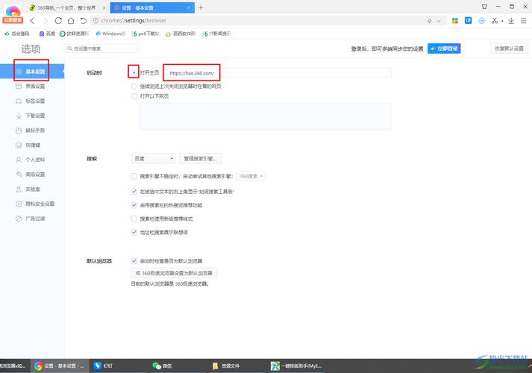Screen dimensions: 532x373
Task: Select the 打开以下网页 radio option
Action: [134, 95]
